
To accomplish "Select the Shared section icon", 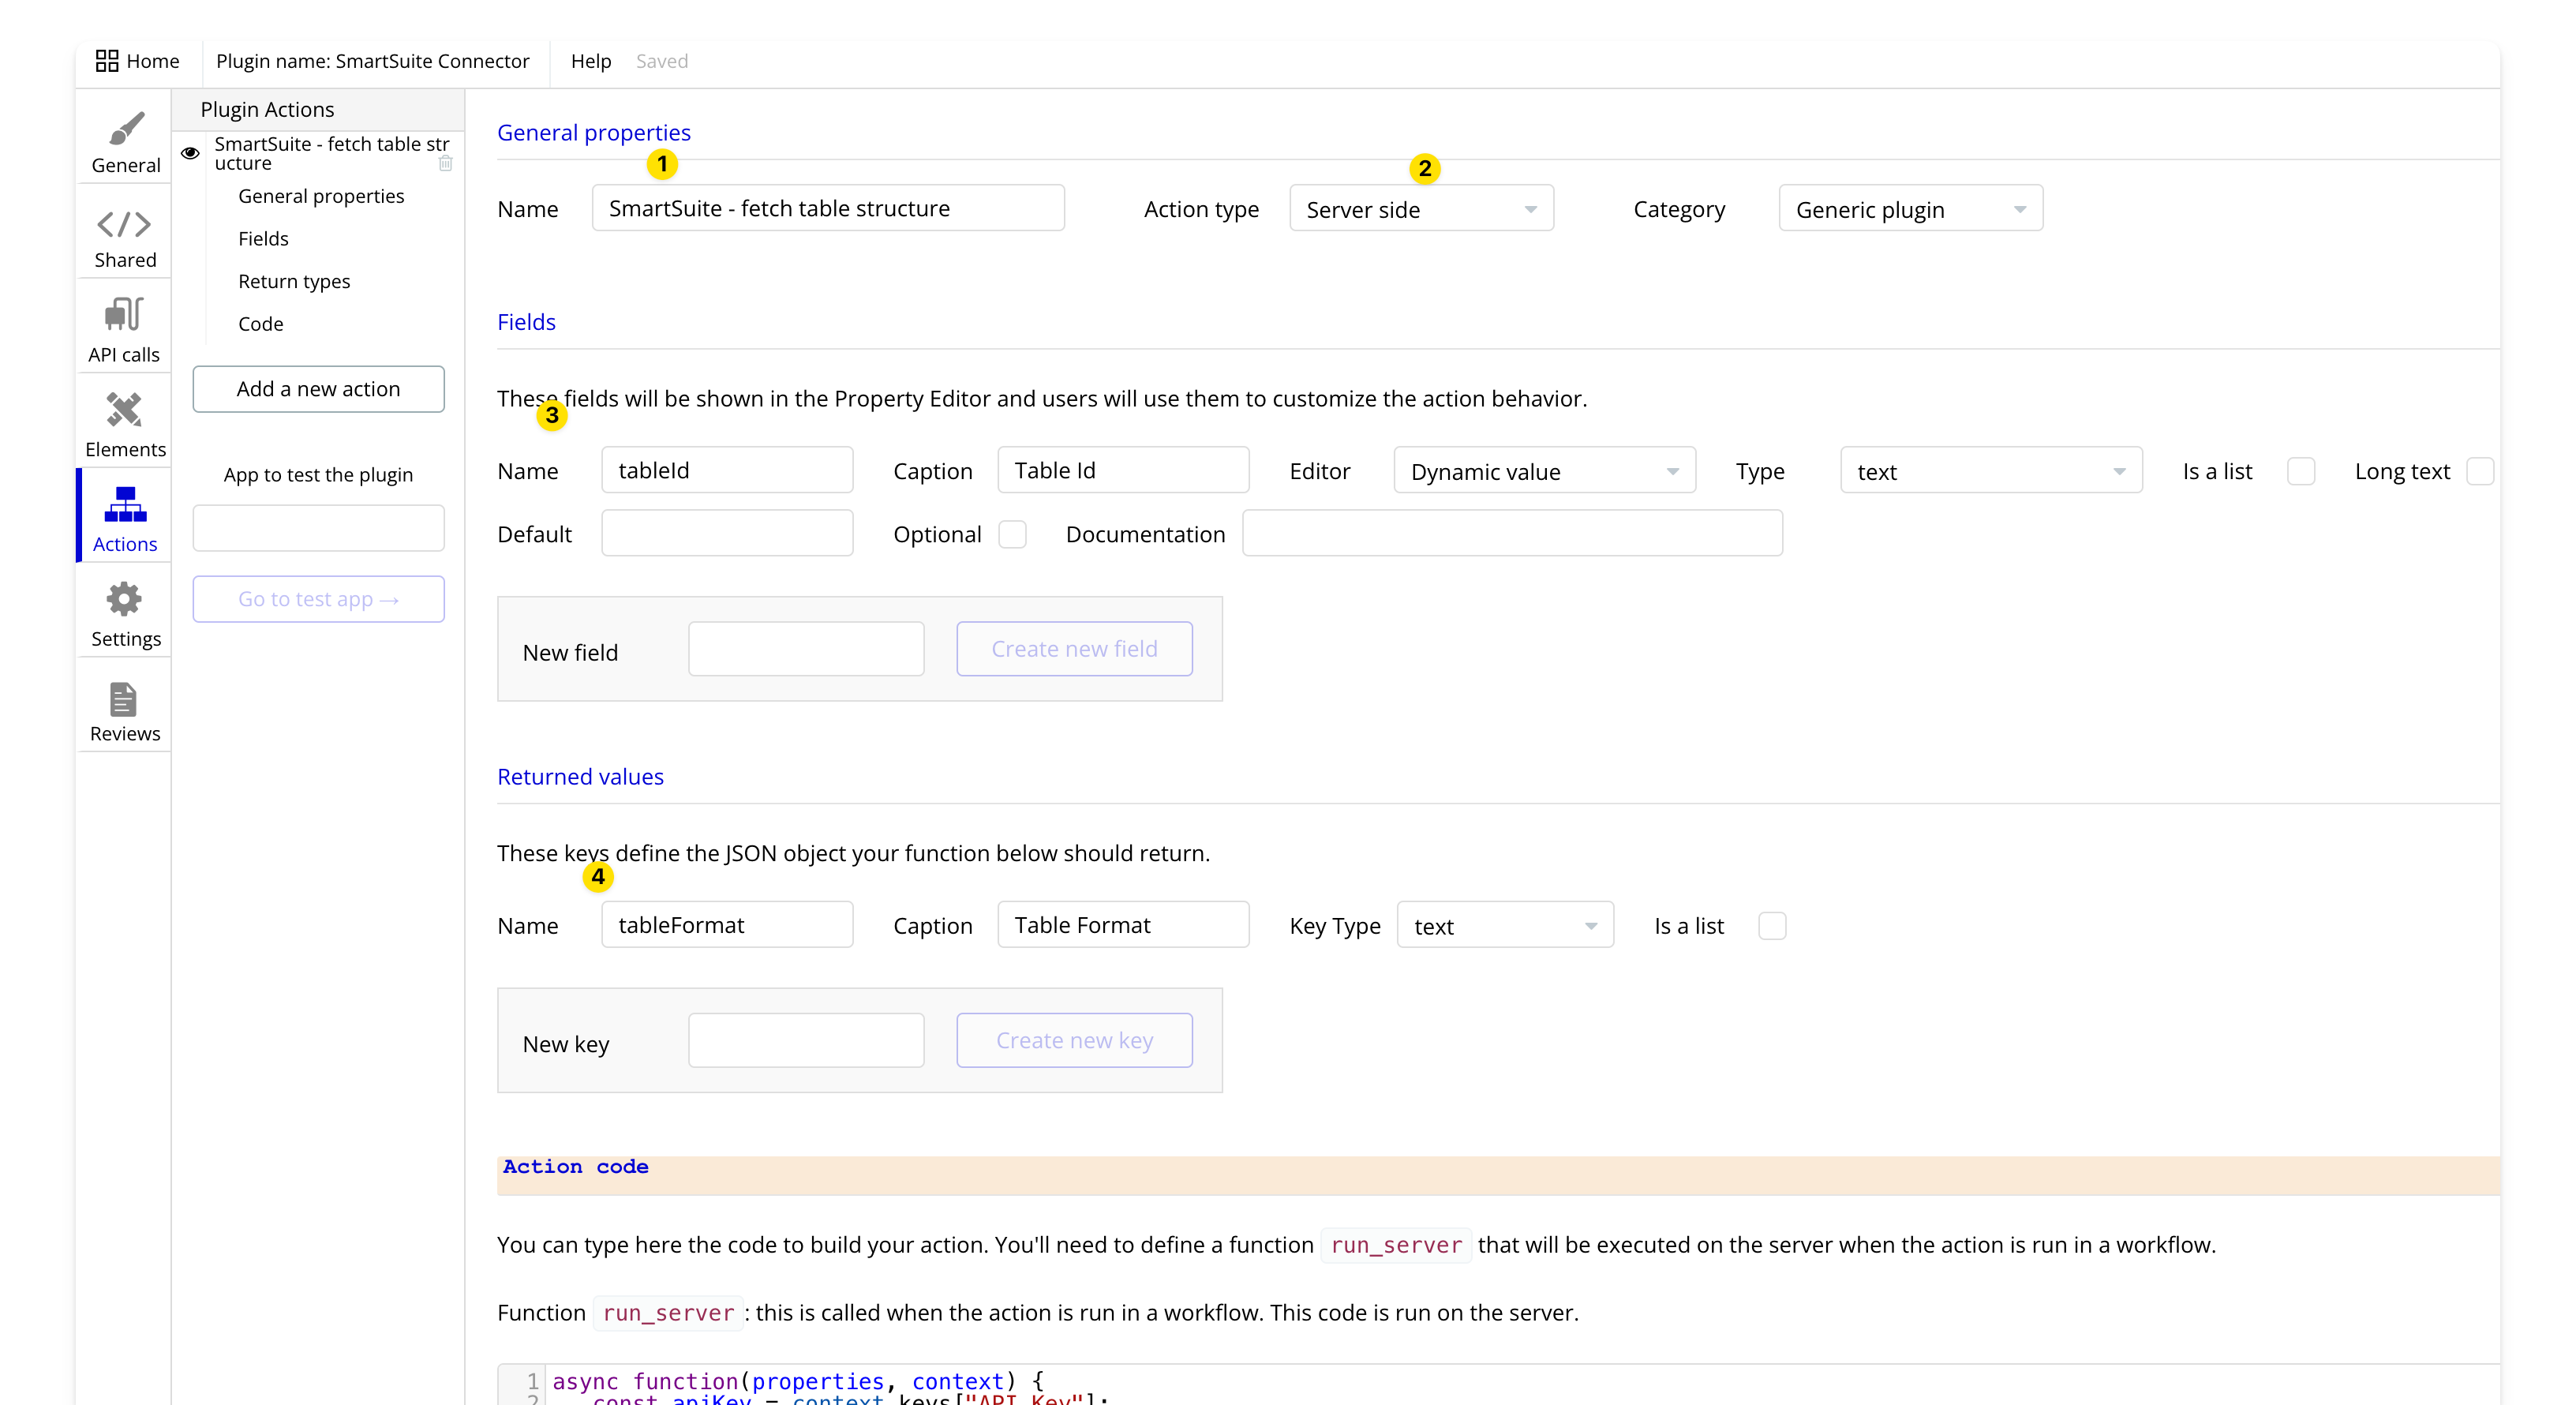I will point(124,235).
